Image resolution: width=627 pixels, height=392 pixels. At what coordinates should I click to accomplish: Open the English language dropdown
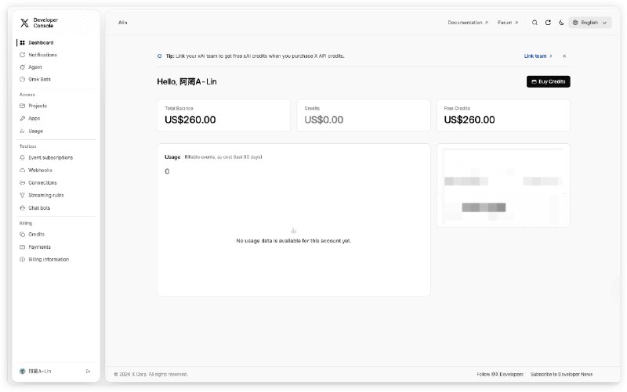[590, 23]
